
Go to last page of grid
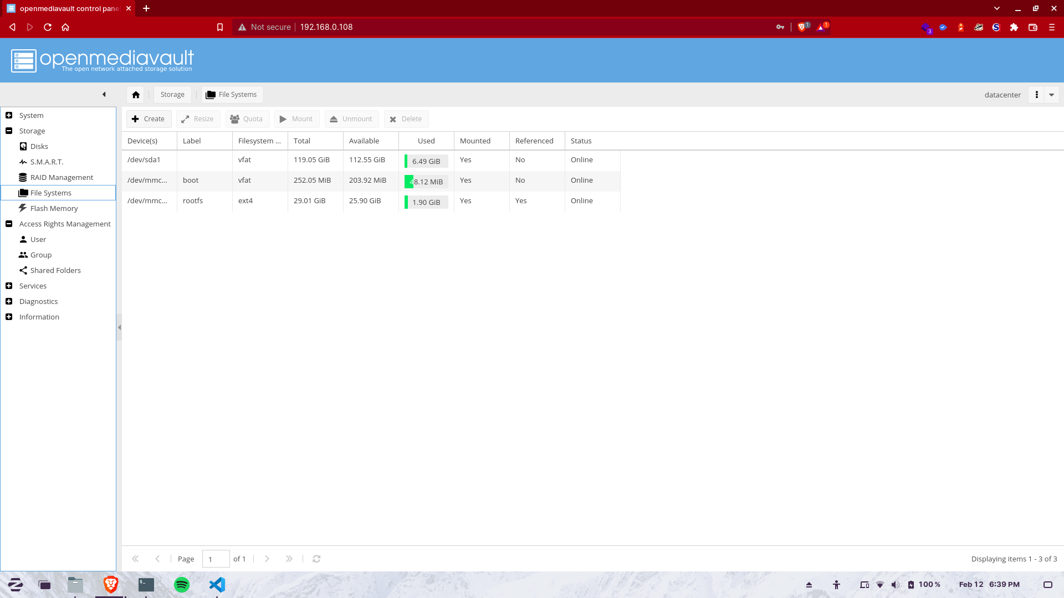pyautogui.click(x=289, y=559)
